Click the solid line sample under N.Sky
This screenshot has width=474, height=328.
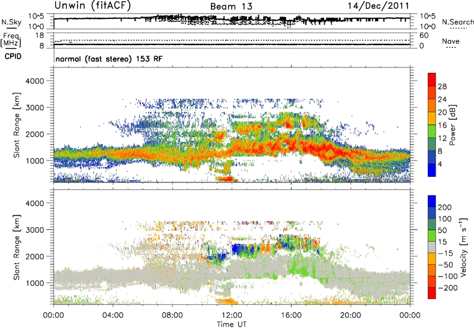point(11,28)
